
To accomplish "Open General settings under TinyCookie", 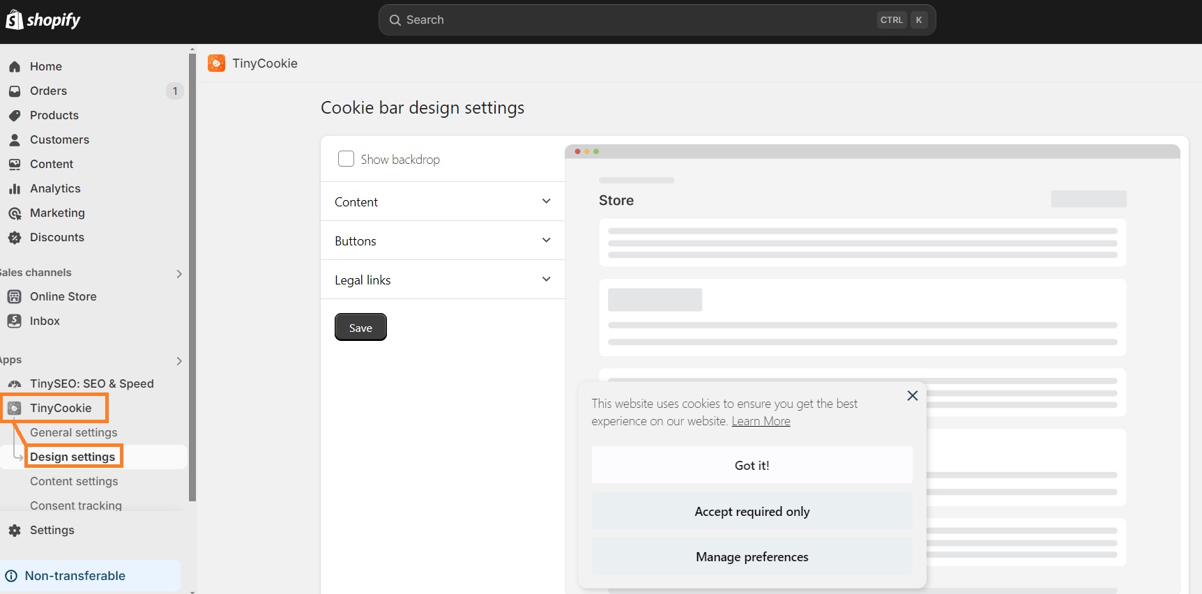I will (x=73, y=433).
